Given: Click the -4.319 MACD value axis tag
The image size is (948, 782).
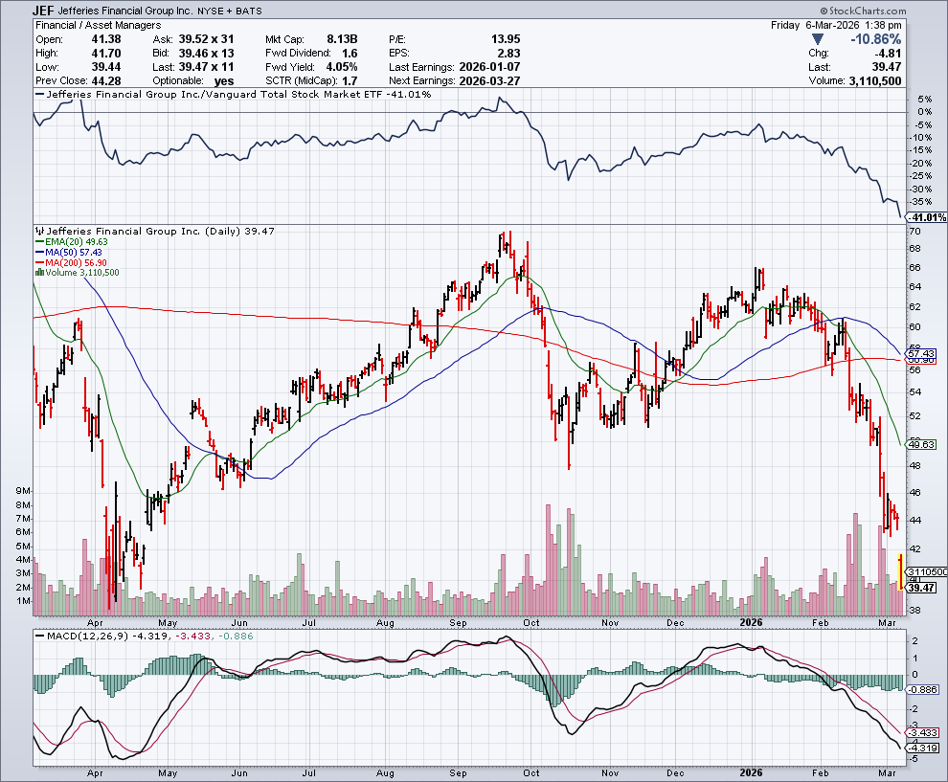Looking at the screenshot, I should (925, 748).
